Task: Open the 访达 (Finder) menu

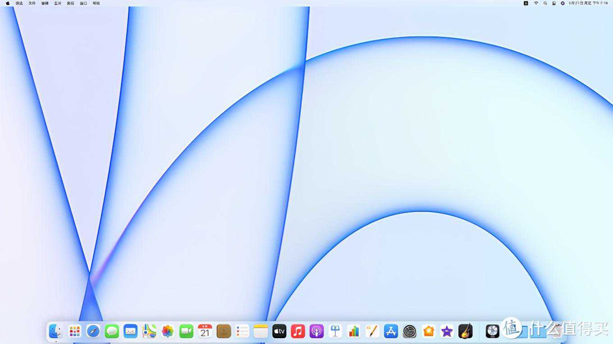Action: point(19,3)
